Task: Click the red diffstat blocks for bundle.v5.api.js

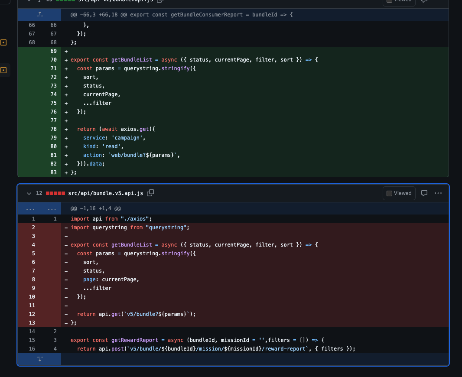Action: (x=55, y=193)
